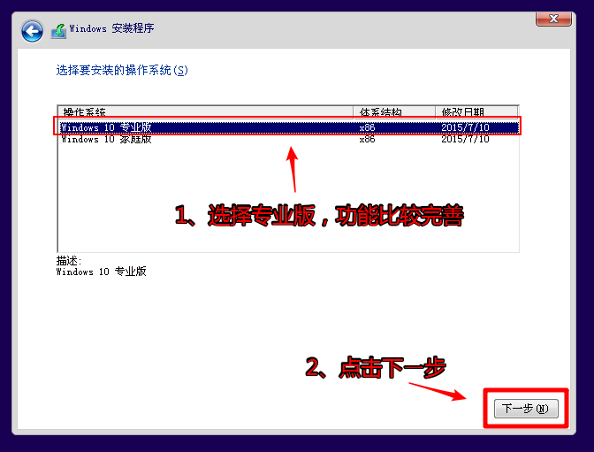Screen dimensions: 594x452
Task: Click the red annotation 点击下一步
Action: [376, 368]
